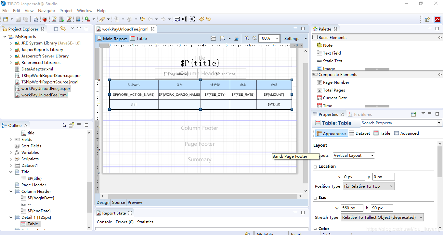
Task: Open the Navigate menu
Action: [x=46, y=10]
